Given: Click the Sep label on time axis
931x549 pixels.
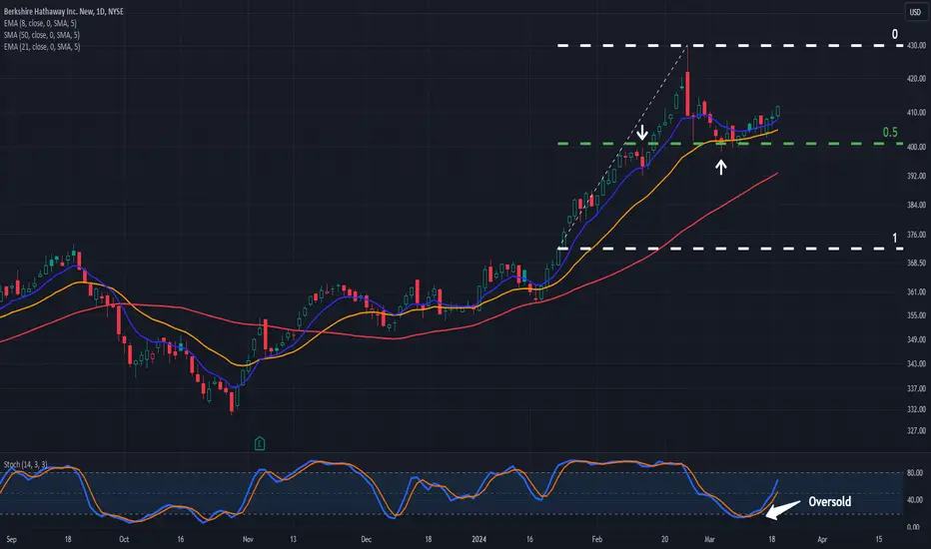Looking at the screenshot, I should click(x=11, y=539).
